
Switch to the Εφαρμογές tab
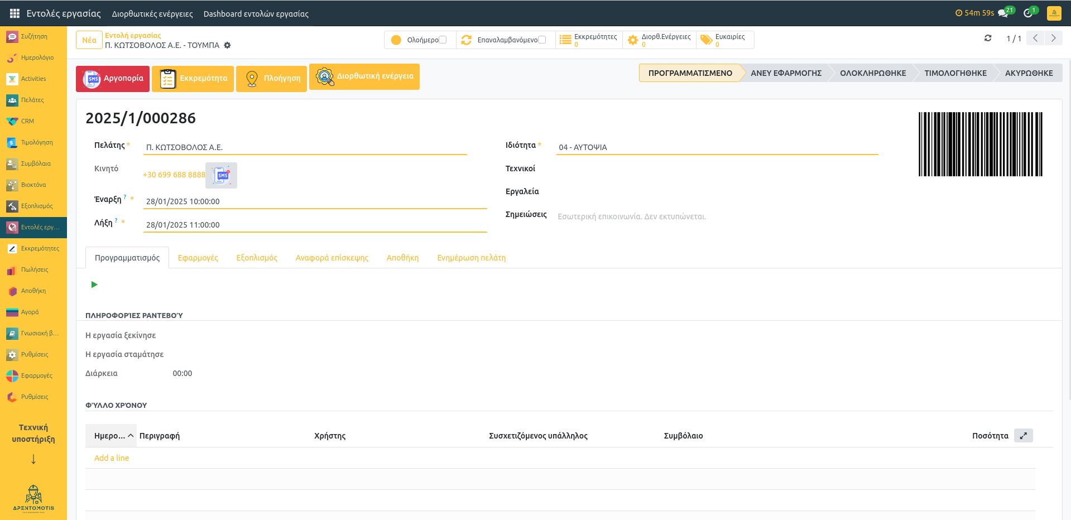(x=198, y=258)
